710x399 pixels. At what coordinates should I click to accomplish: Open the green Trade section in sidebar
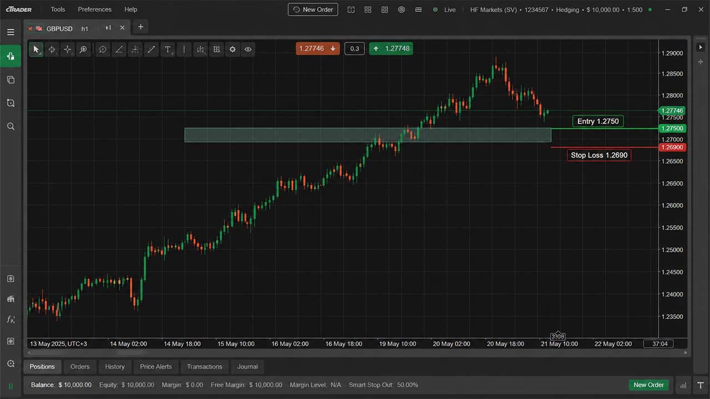(x=11, y=56)
